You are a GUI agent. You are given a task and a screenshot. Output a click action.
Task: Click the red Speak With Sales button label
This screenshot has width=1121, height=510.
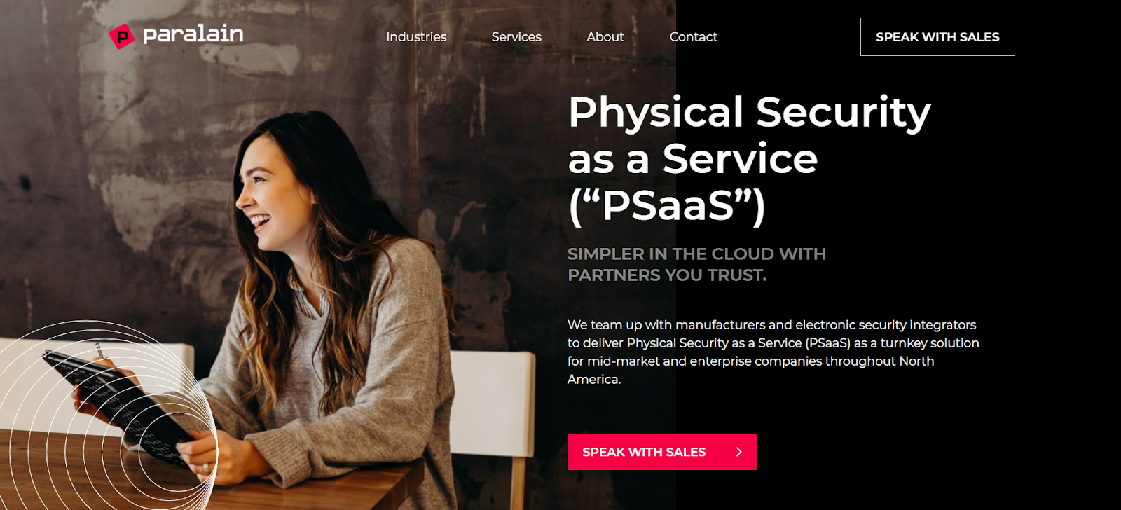tap(644, 452)
